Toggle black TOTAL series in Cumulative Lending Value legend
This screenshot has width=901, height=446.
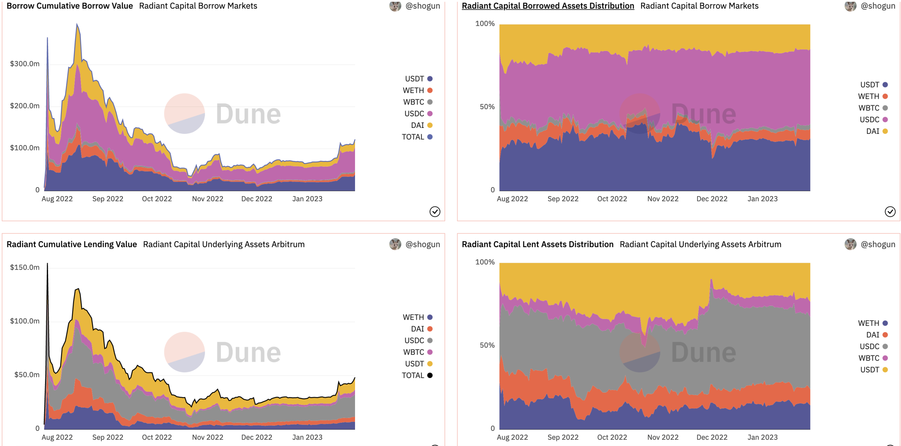[x=417, y=375]
